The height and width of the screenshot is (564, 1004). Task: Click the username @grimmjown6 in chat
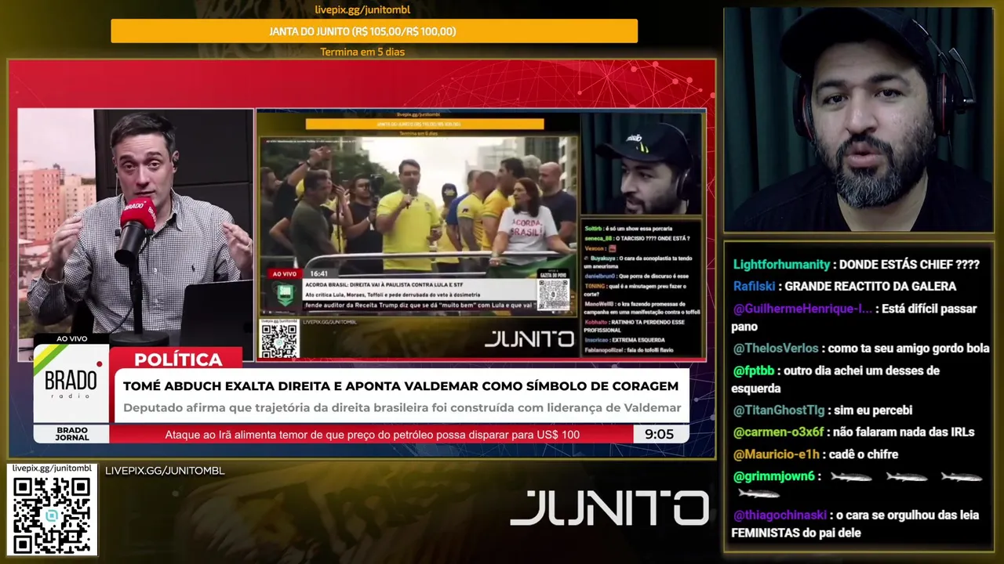(773, 476)
